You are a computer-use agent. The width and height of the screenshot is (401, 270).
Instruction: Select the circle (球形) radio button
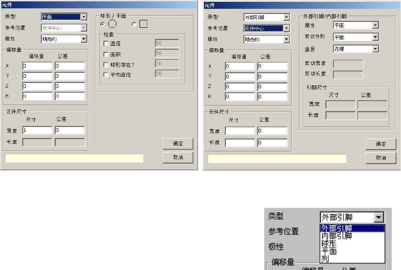[x=102, y=24]
